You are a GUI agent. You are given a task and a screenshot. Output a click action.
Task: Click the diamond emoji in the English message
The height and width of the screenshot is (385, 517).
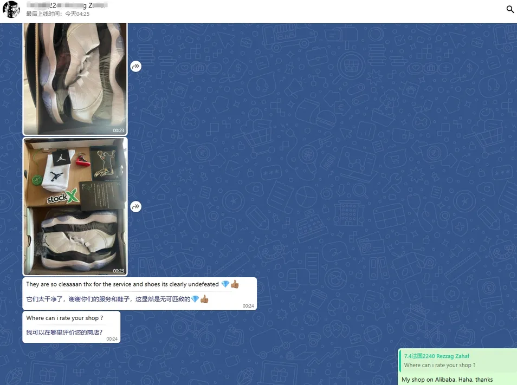tap(225, 284)
